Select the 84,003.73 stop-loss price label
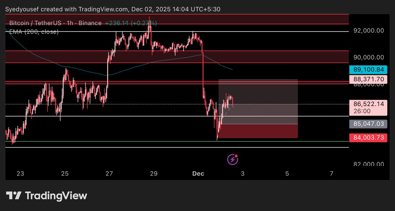The width and height of the screenshot is (395, 211). (x=369, y=138)
